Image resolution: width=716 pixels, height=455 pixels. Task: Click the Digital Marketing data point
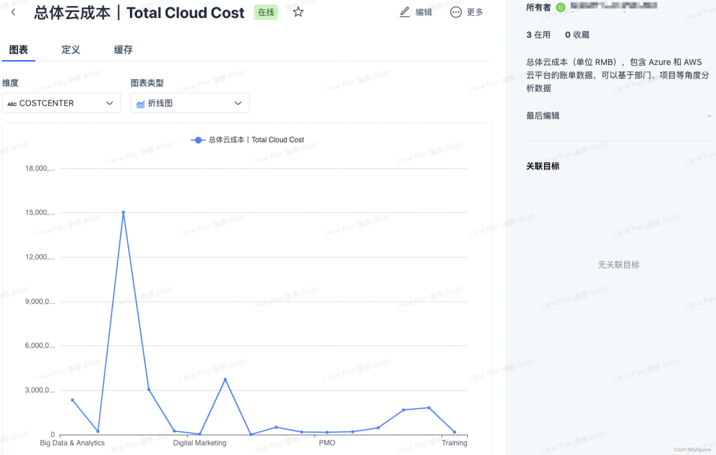(200, 434)
